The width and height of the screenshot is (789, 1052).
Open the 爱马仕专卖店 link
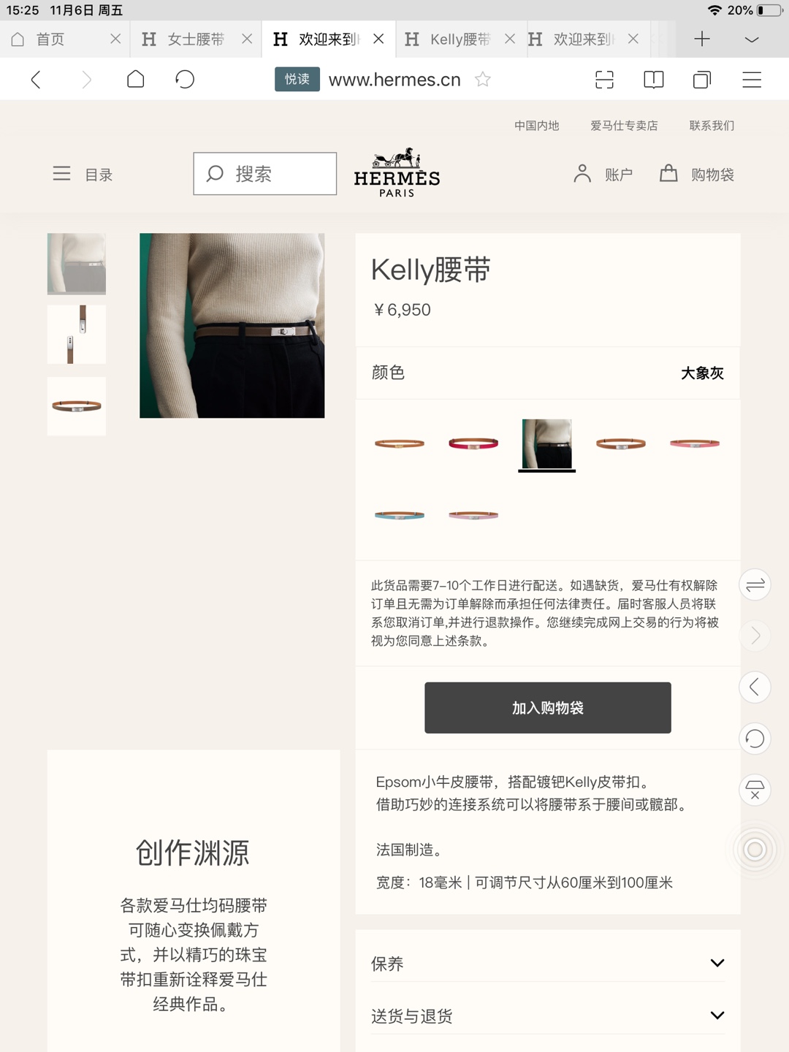click(x=624, y=126)
